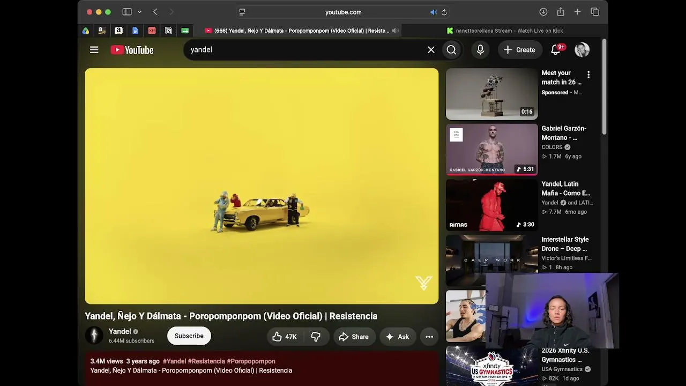Open more actions ellipsis under the video
The width and height of the screenshot is (686, 386).
[429, 337]
